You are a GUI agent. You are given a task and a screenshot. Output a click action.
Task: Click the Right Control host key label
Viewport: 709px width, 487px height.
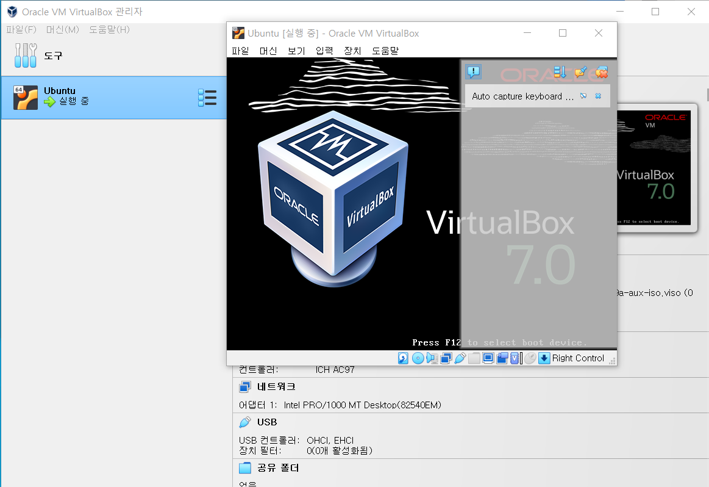[x=578, y=358]
